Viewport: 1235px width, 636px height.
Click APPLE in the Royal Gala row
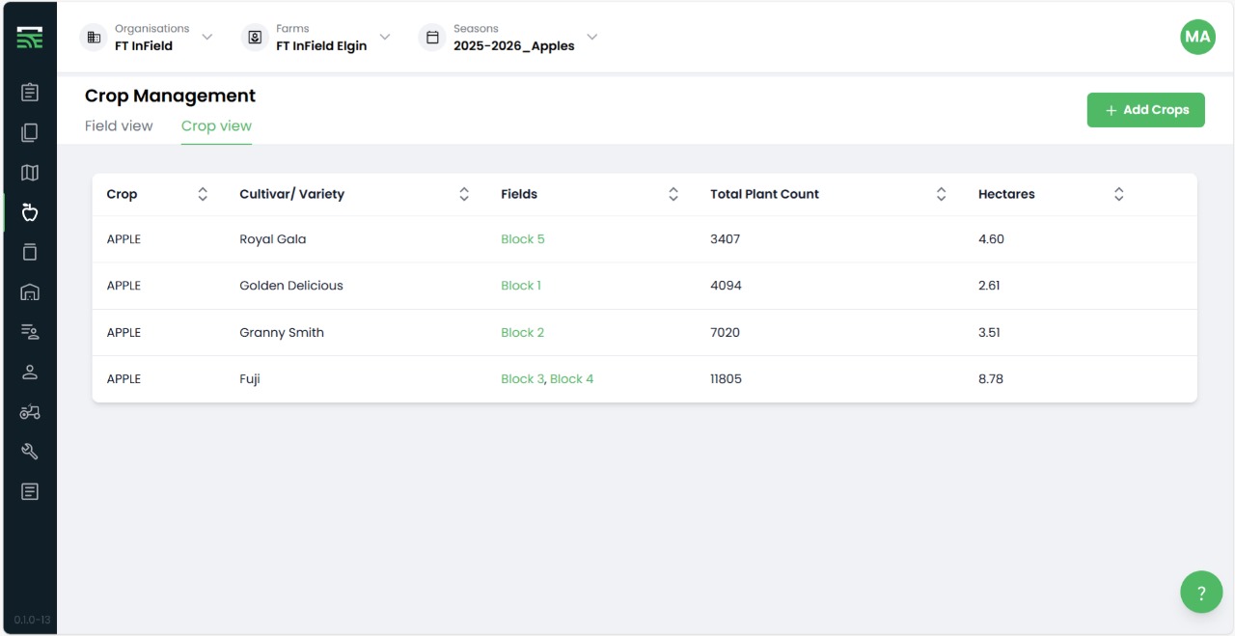(x=123, y=239)
